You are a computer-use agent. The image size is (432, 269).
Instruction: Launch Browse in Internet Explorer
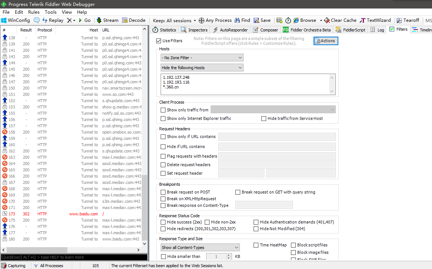click(x=305, y=20)
